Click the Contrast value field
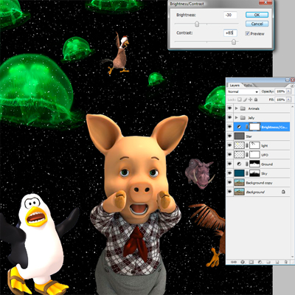The width and height of the screenshot is (295, 295). [x=230, y=32]
